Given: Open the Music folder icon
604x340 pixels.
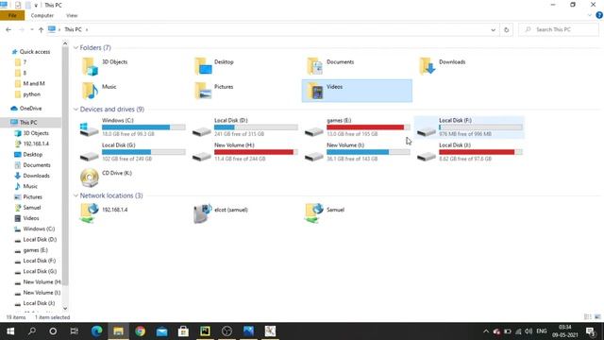Looking at the screenshot, I should coord(90,91).
